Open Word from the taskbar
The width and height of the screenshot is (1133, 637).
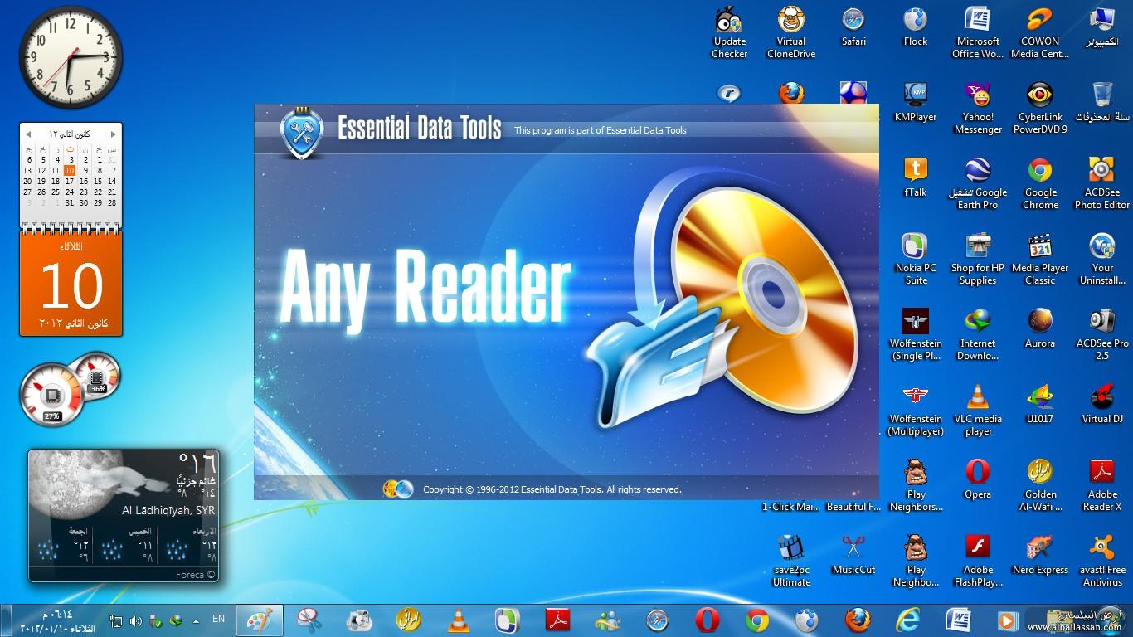point(958,620)
